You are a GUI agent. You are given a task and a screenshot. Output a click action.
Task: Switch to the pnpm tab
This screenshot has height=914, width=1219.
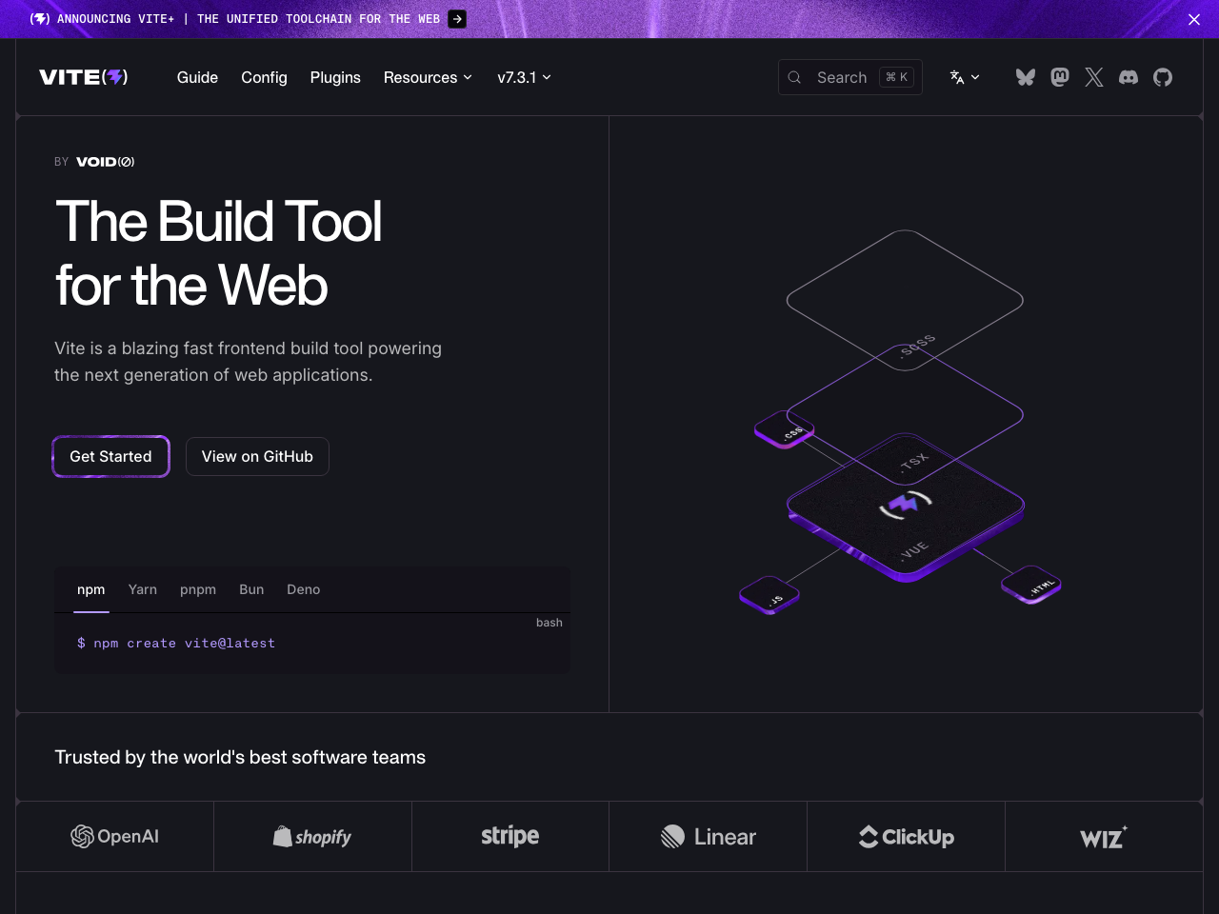coord(198,589)
